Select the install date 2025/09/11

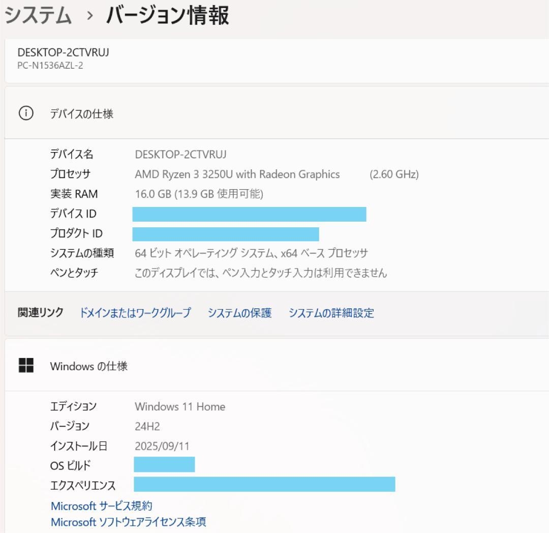pos(162,446)
